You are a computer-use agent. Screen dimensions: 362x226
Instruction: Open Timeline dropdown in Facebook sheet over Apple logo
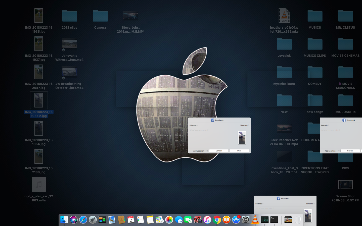pyautogui.click(x=244, y=125)
